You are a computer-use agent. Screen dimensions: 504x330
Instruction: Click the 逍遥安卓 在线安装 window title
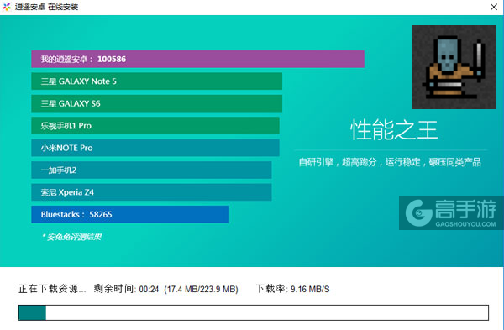(x=46, y=7)
